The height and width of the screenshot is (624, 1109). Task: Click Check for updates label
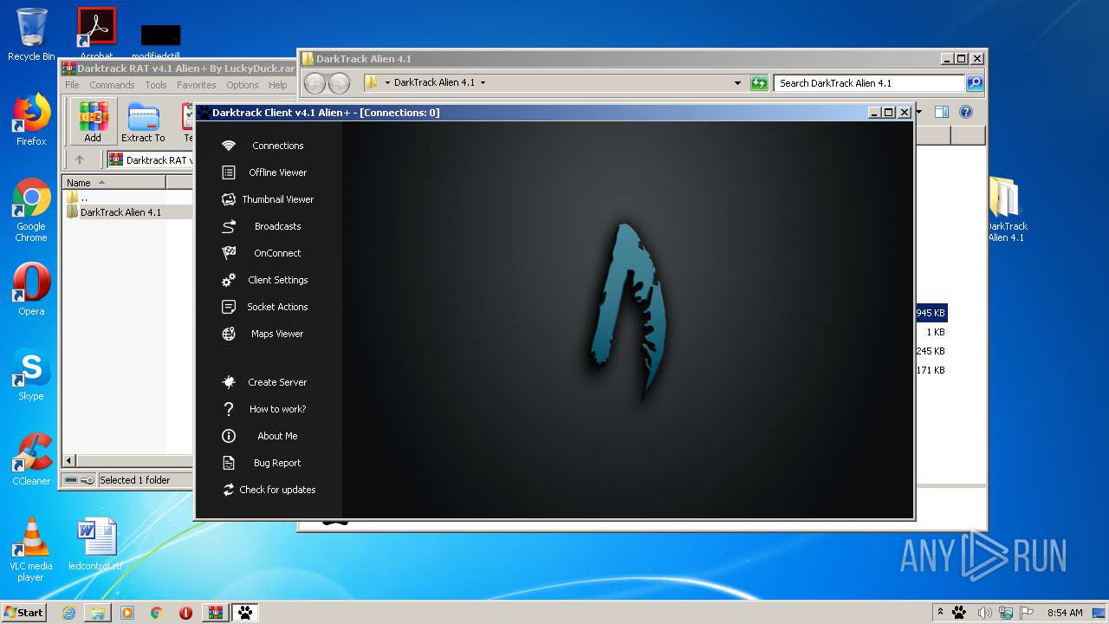[277, 490]
